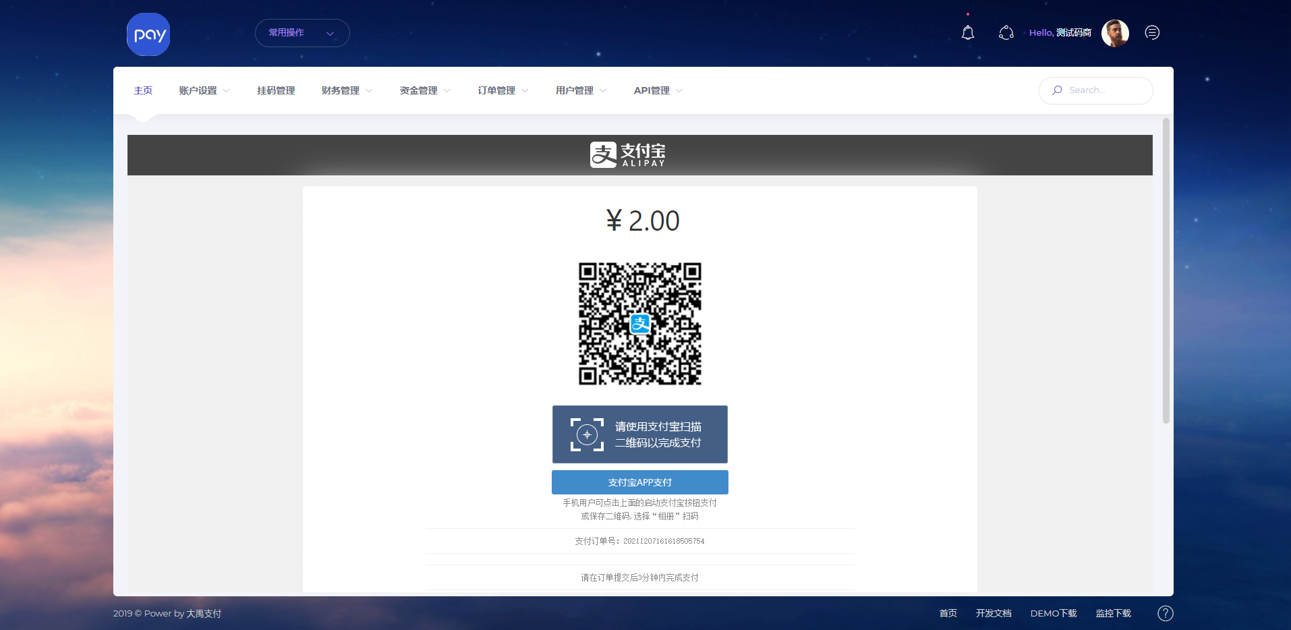1291x630 pixels.
Task: Click the customer support headset icon
Action: 1006,32
